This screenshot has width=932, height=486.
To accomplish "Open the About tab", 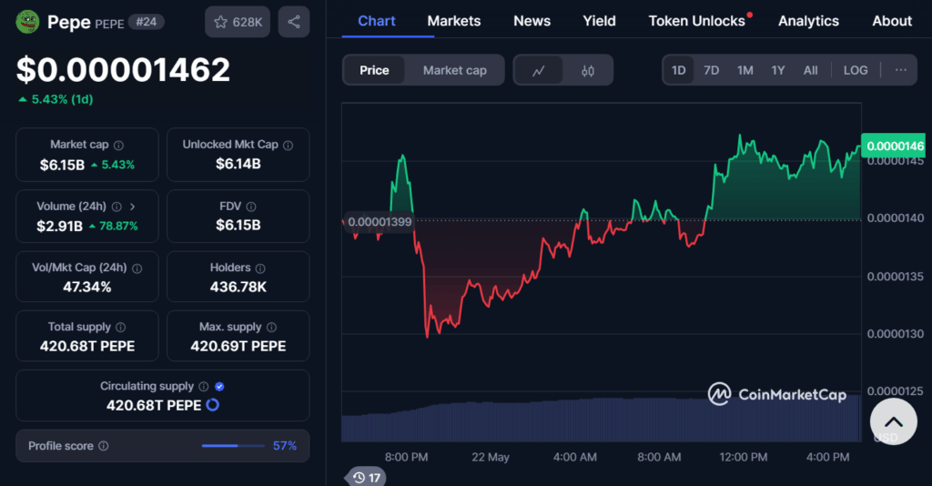I will point(892,21).
